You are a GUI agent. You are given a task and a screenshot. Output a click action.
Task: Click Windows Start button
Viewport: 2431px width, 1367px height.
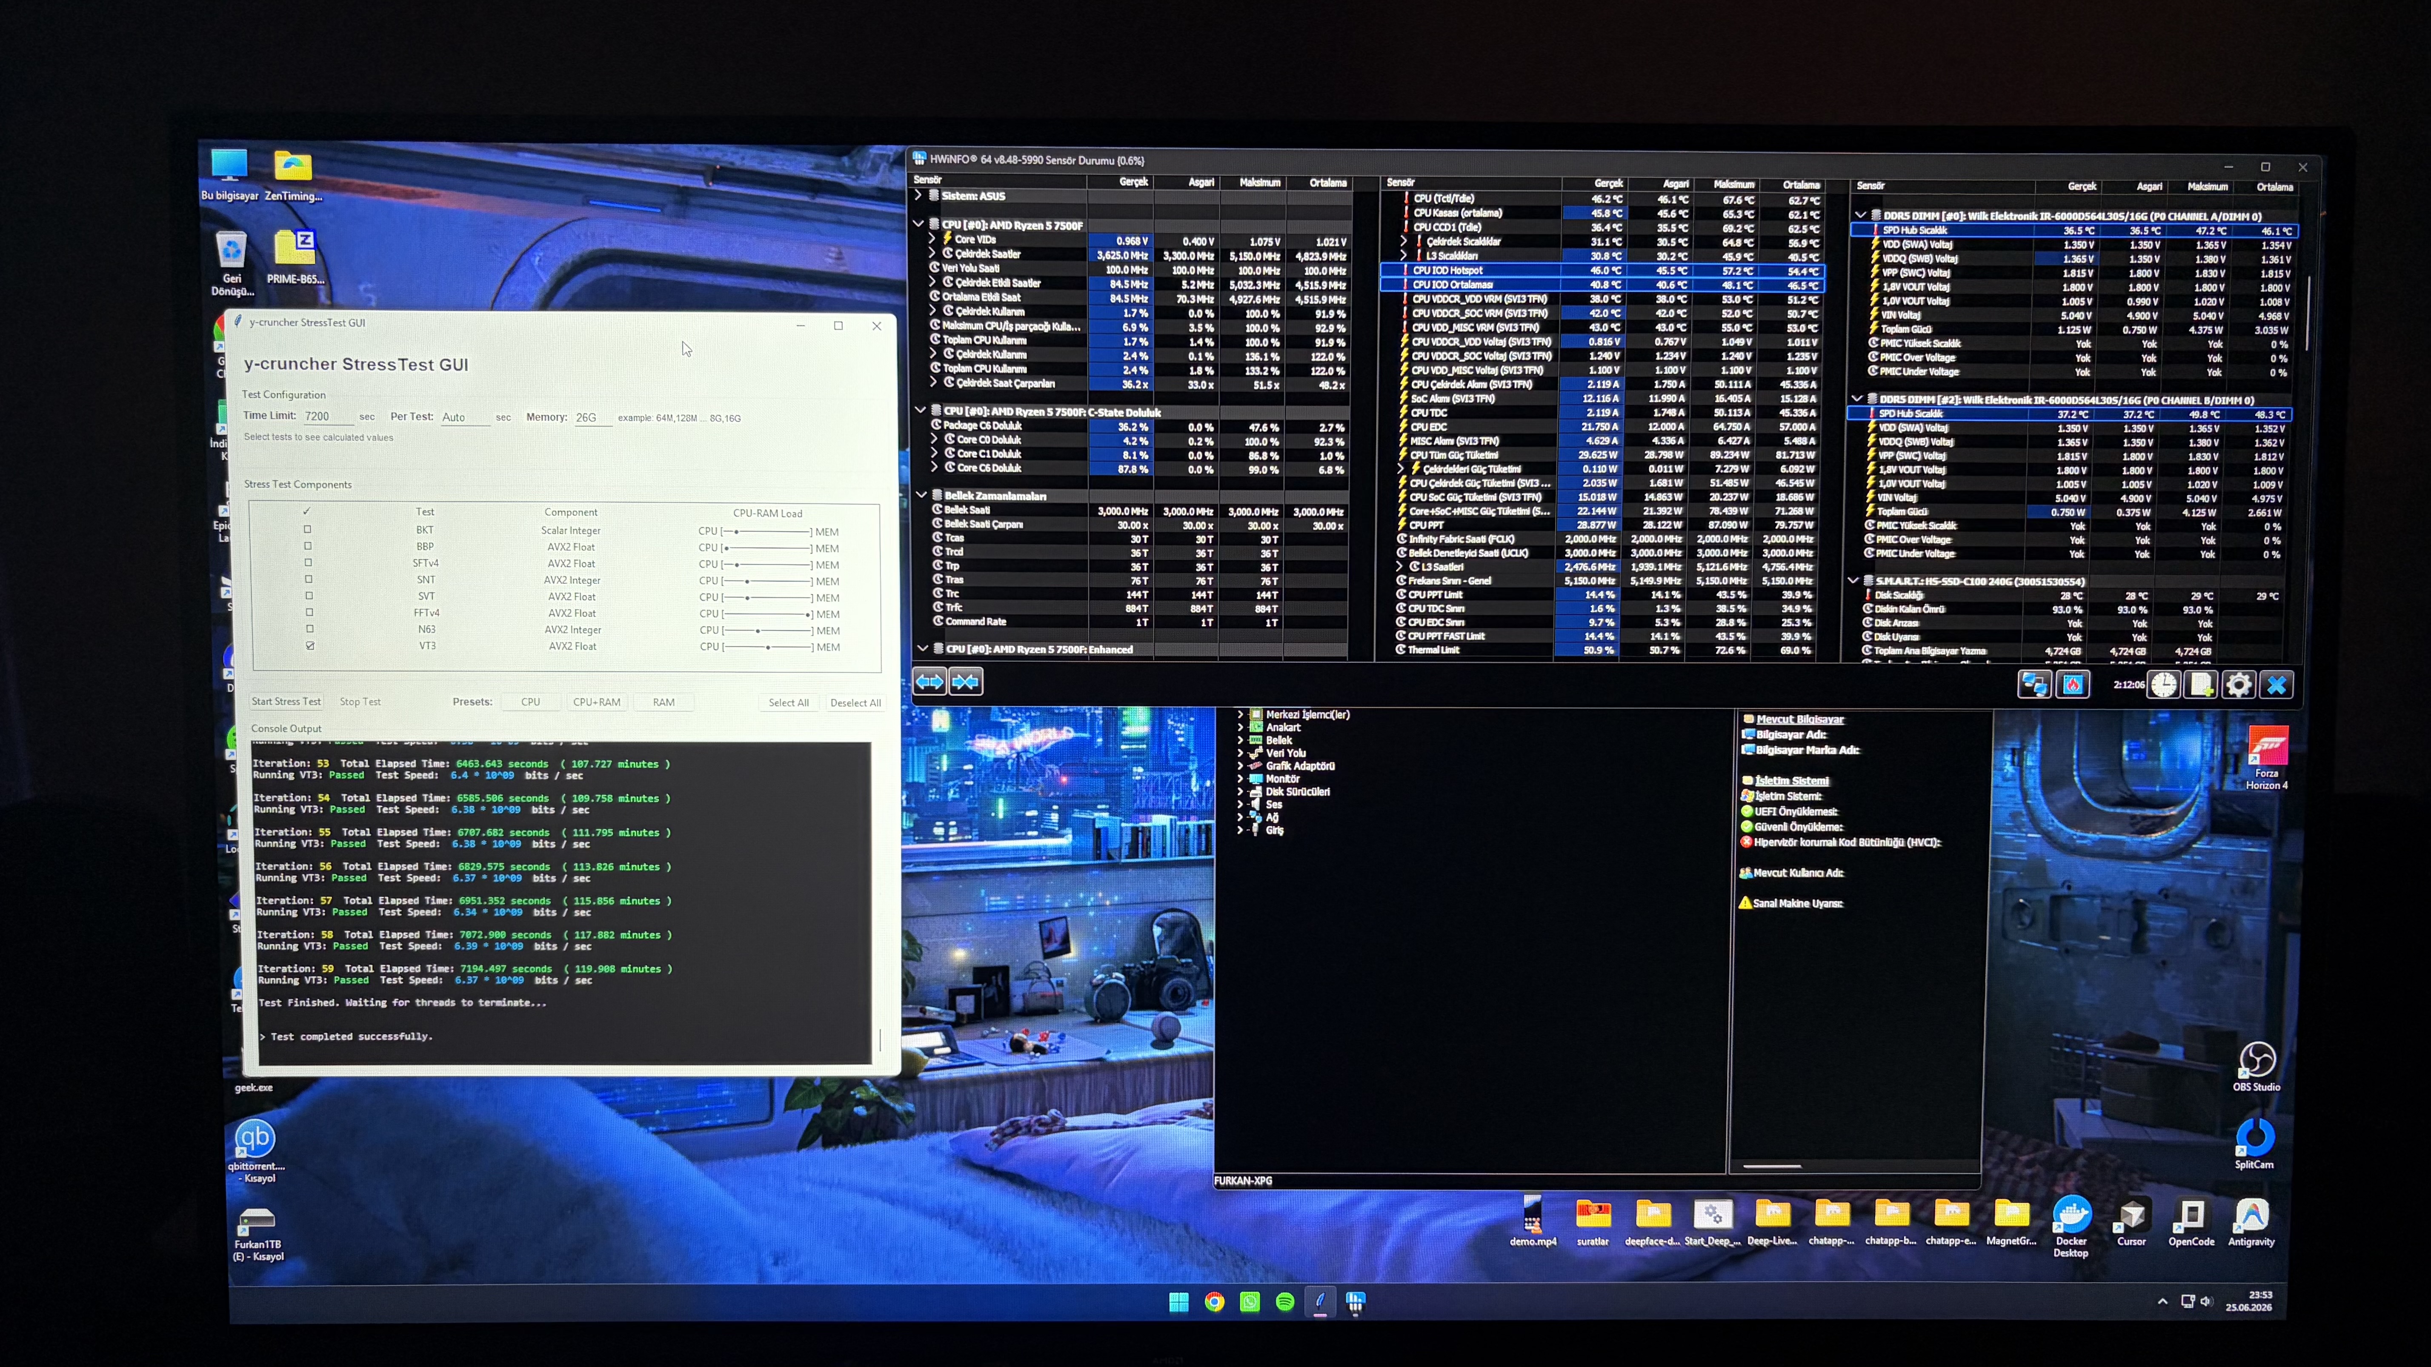tap(1179, 1302)
